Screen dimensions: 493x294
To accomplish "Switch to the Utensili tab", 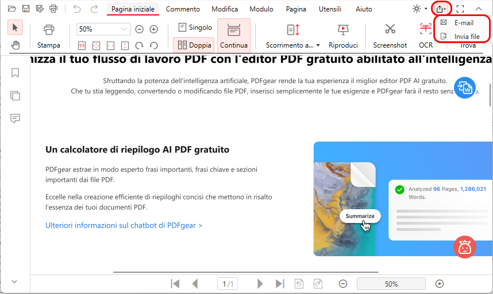I will point(330,9).
